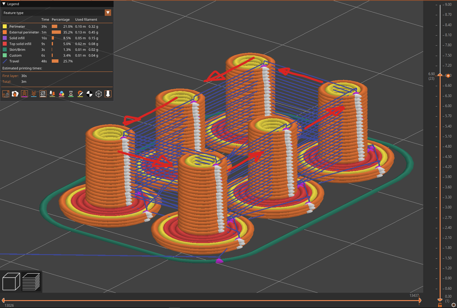Click vertical slider lower thumb at 0.30
This screenshot has height=308, width=457.
(440, 300)
